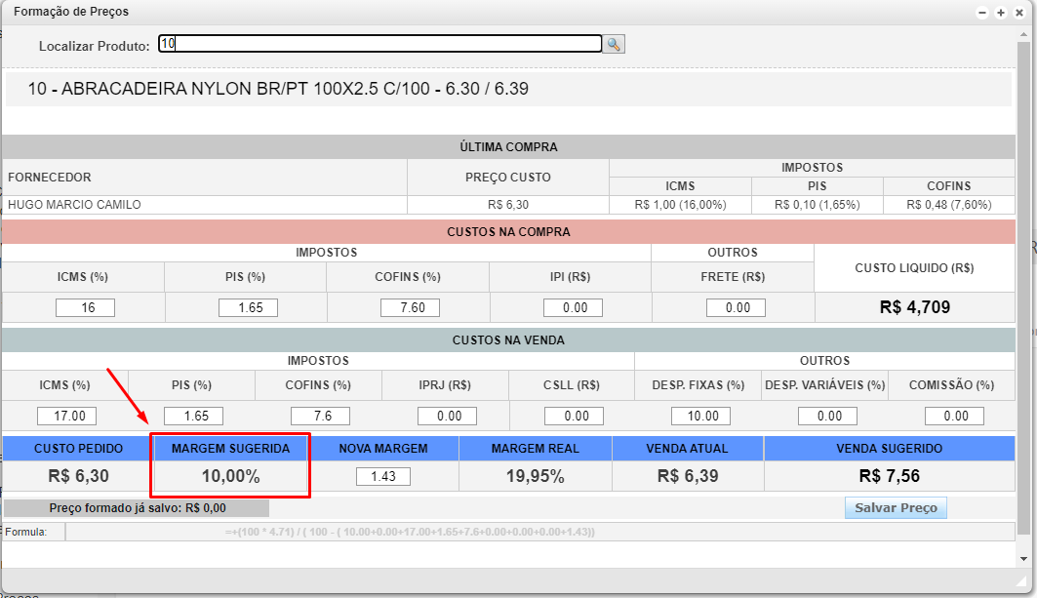Focus the Localizar Produto search field

pyautogui.click(x=379, y=44)
